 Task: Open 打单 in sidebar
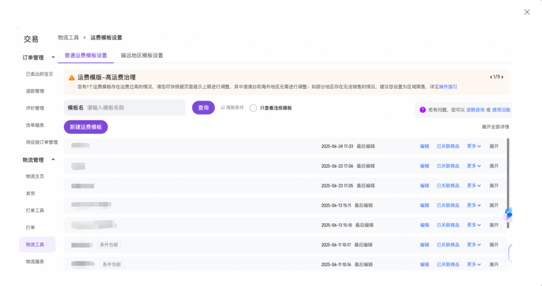point(30,227)
